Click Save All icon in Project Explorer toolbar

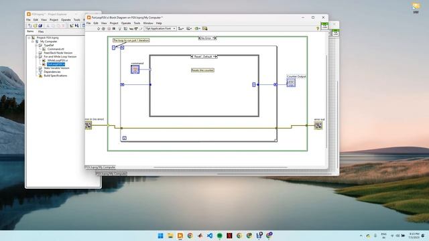tap(40, 25)
